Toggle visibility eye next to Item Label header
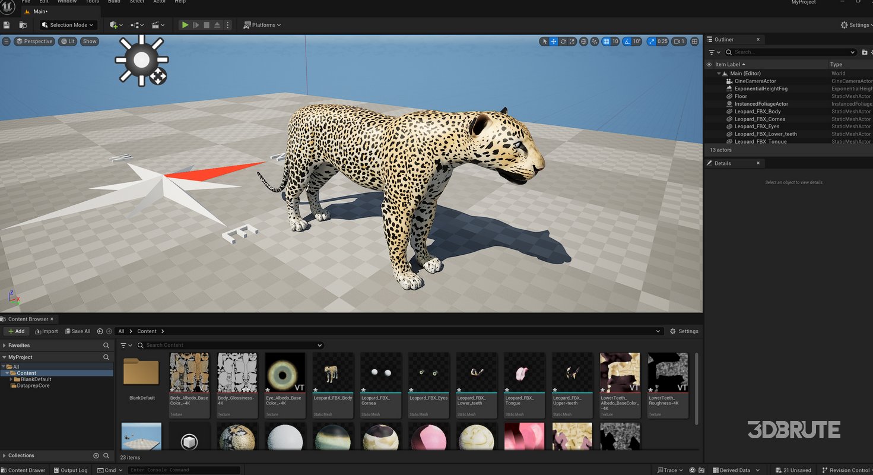The image size is (873, 475). click(710, 64)
